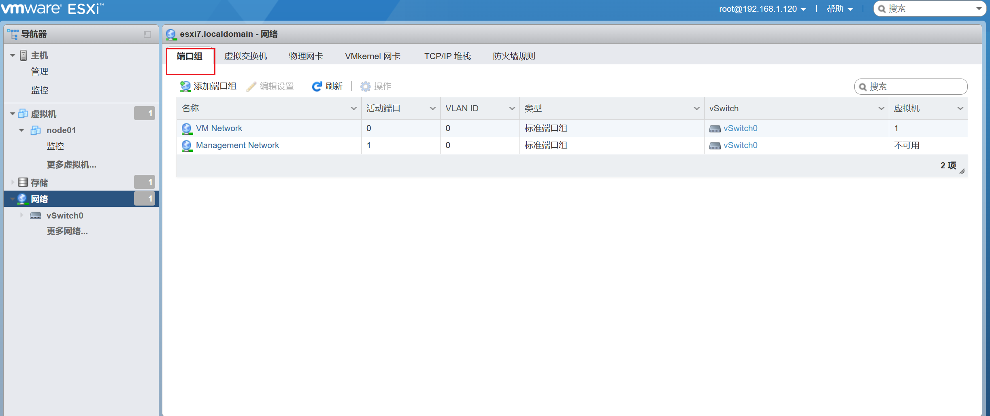The height and width of the screenshot is (416, 990).
Task: Switch to the 防火墙规则 tab
Action: pyautogui.click(x=514, y=56)
